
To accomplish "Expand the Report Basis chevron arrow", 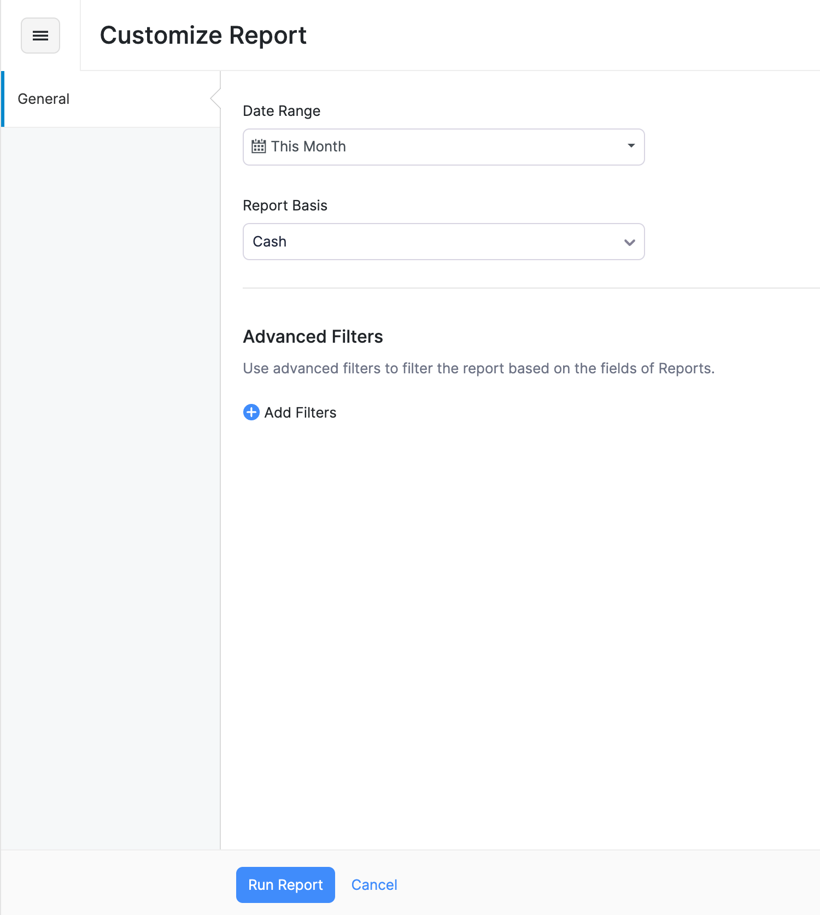I will (x=629, y=242).
